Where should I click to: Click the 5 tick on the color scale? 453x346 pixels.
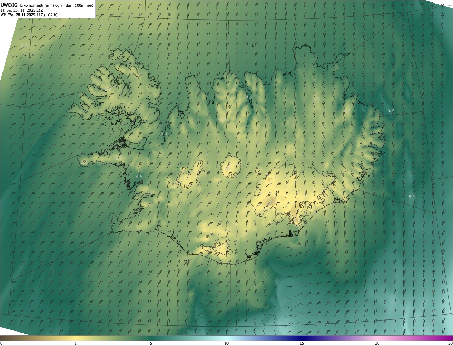click(151, 343)
